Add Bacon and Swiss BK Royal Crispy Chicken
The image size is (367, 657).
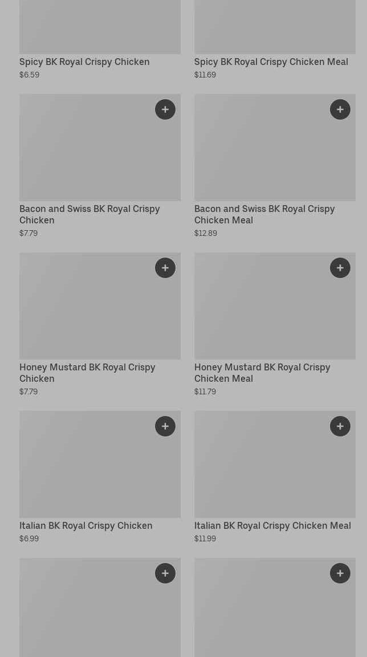[x=165, y=109]
